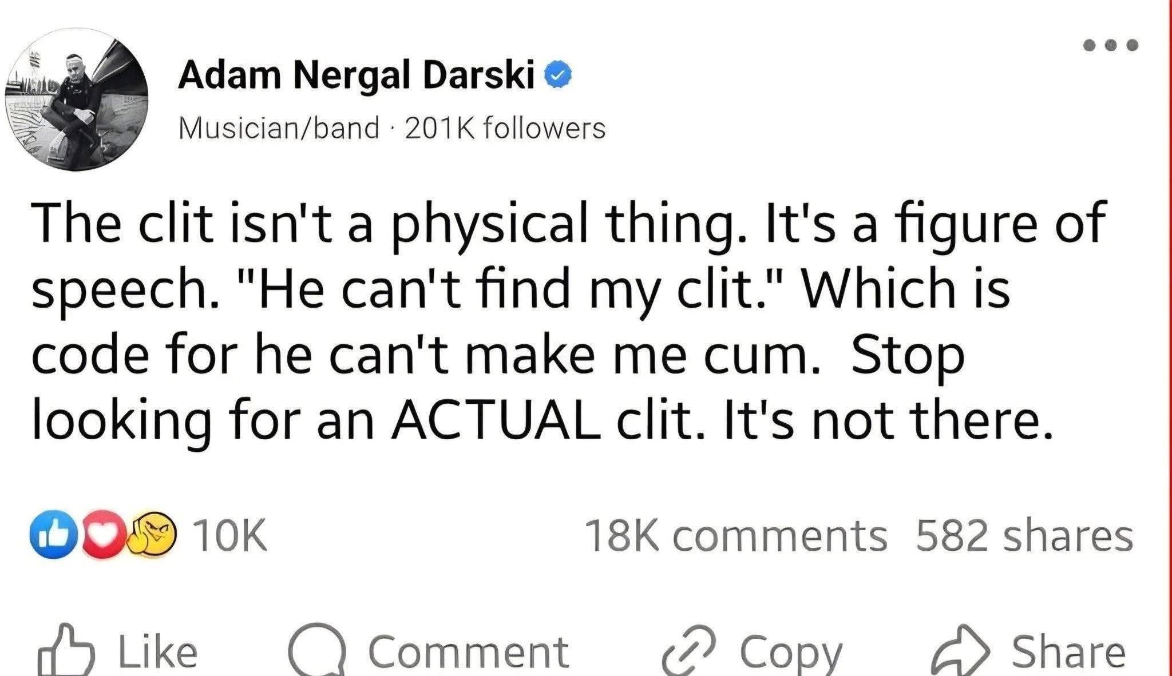Viewport: 1172px width, 676px height.
Task: Open the 18K comments list
Action: pyautogui.click(x=735, y=536)
